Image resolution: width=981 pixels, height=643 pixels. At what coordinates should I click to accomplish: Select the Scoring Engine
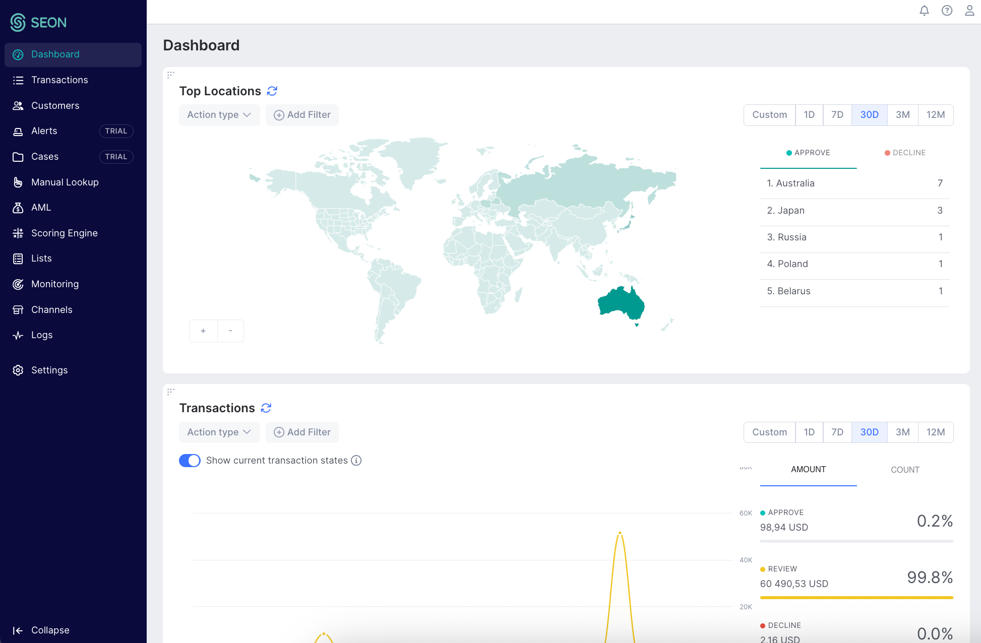(x=64, y=233)
